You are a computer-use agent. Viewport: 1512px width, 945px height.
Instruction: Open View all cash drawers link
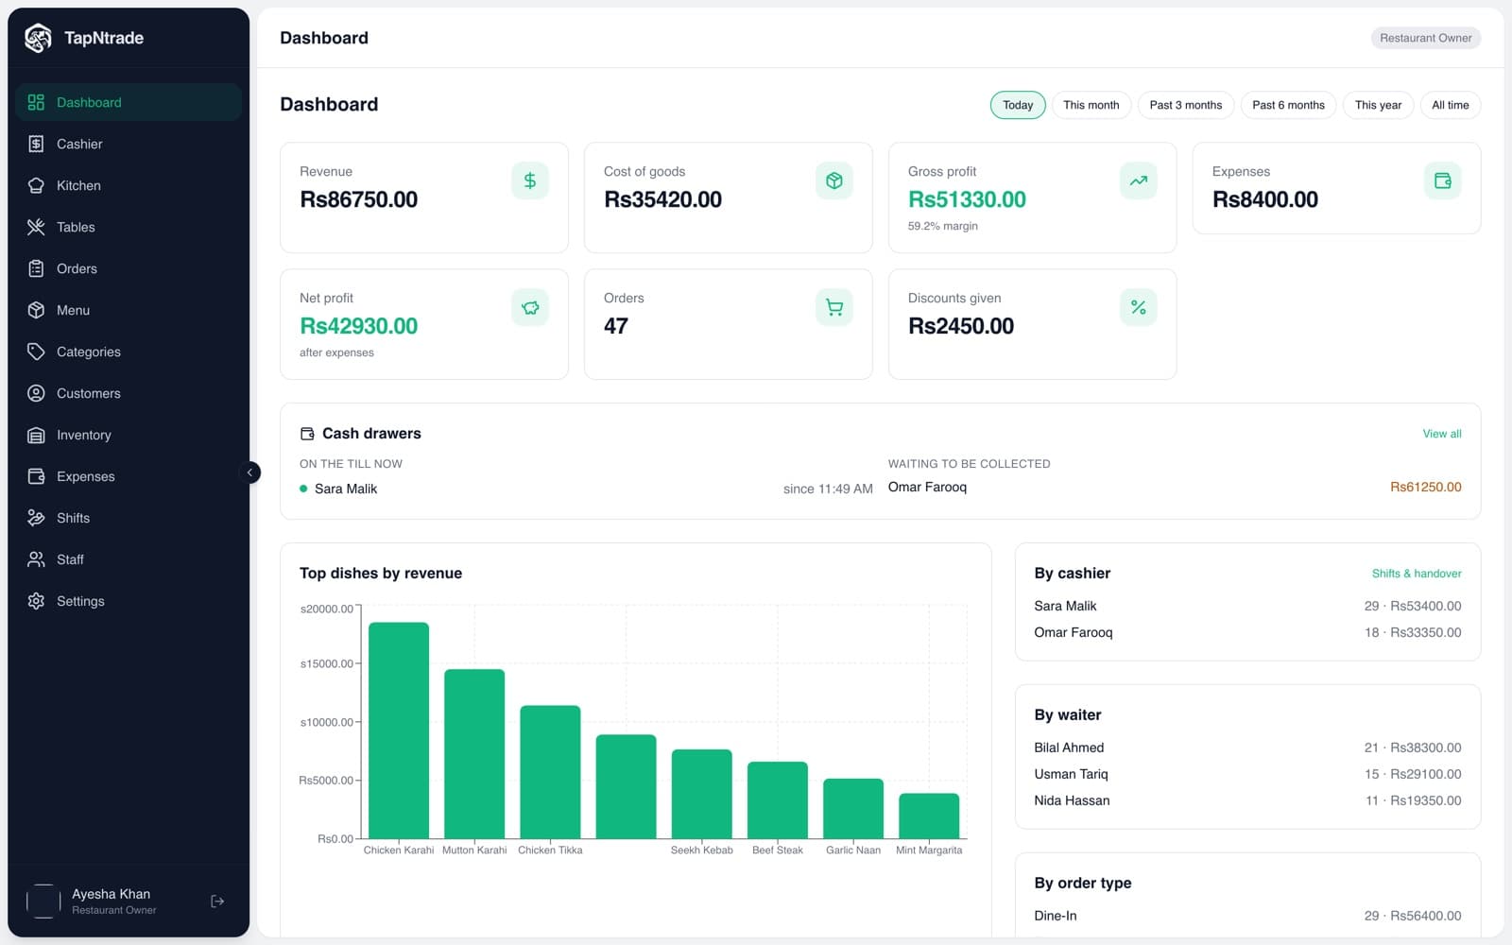[1442, 434]
